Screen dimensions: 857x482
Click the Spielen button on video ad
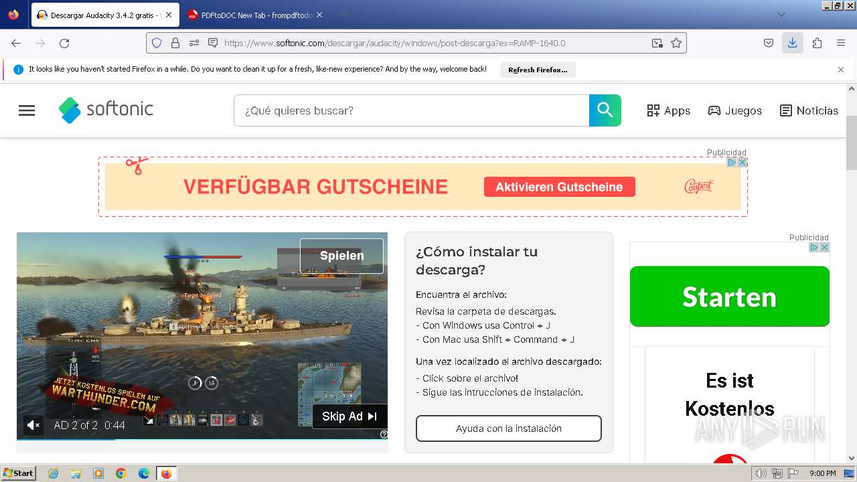tap(341, 256)
